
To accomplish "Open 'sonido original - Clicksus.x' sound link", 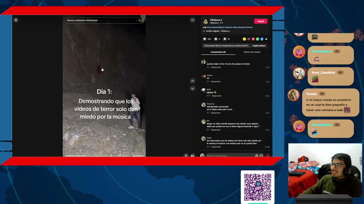I will [218, 31].
